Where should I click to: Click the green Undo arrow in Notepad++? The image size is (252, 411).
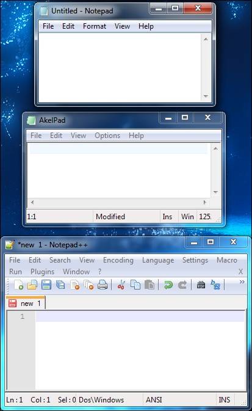(168, 285)
